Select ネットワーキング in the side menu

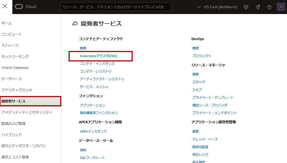click(x=15, y=56)
